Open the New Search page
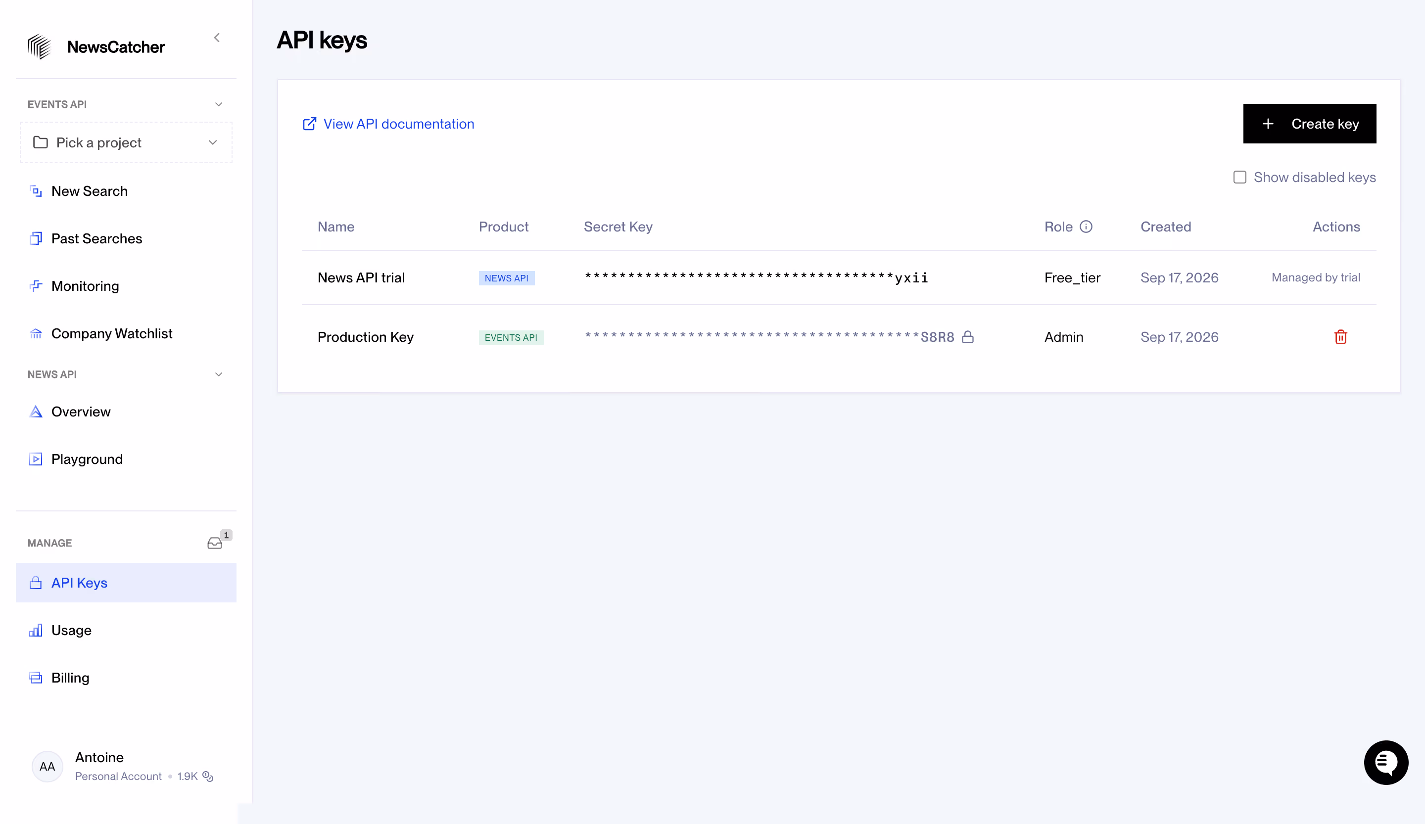Image resolution: width=1425 pixels, height=824 pixels. click(126, 191)
